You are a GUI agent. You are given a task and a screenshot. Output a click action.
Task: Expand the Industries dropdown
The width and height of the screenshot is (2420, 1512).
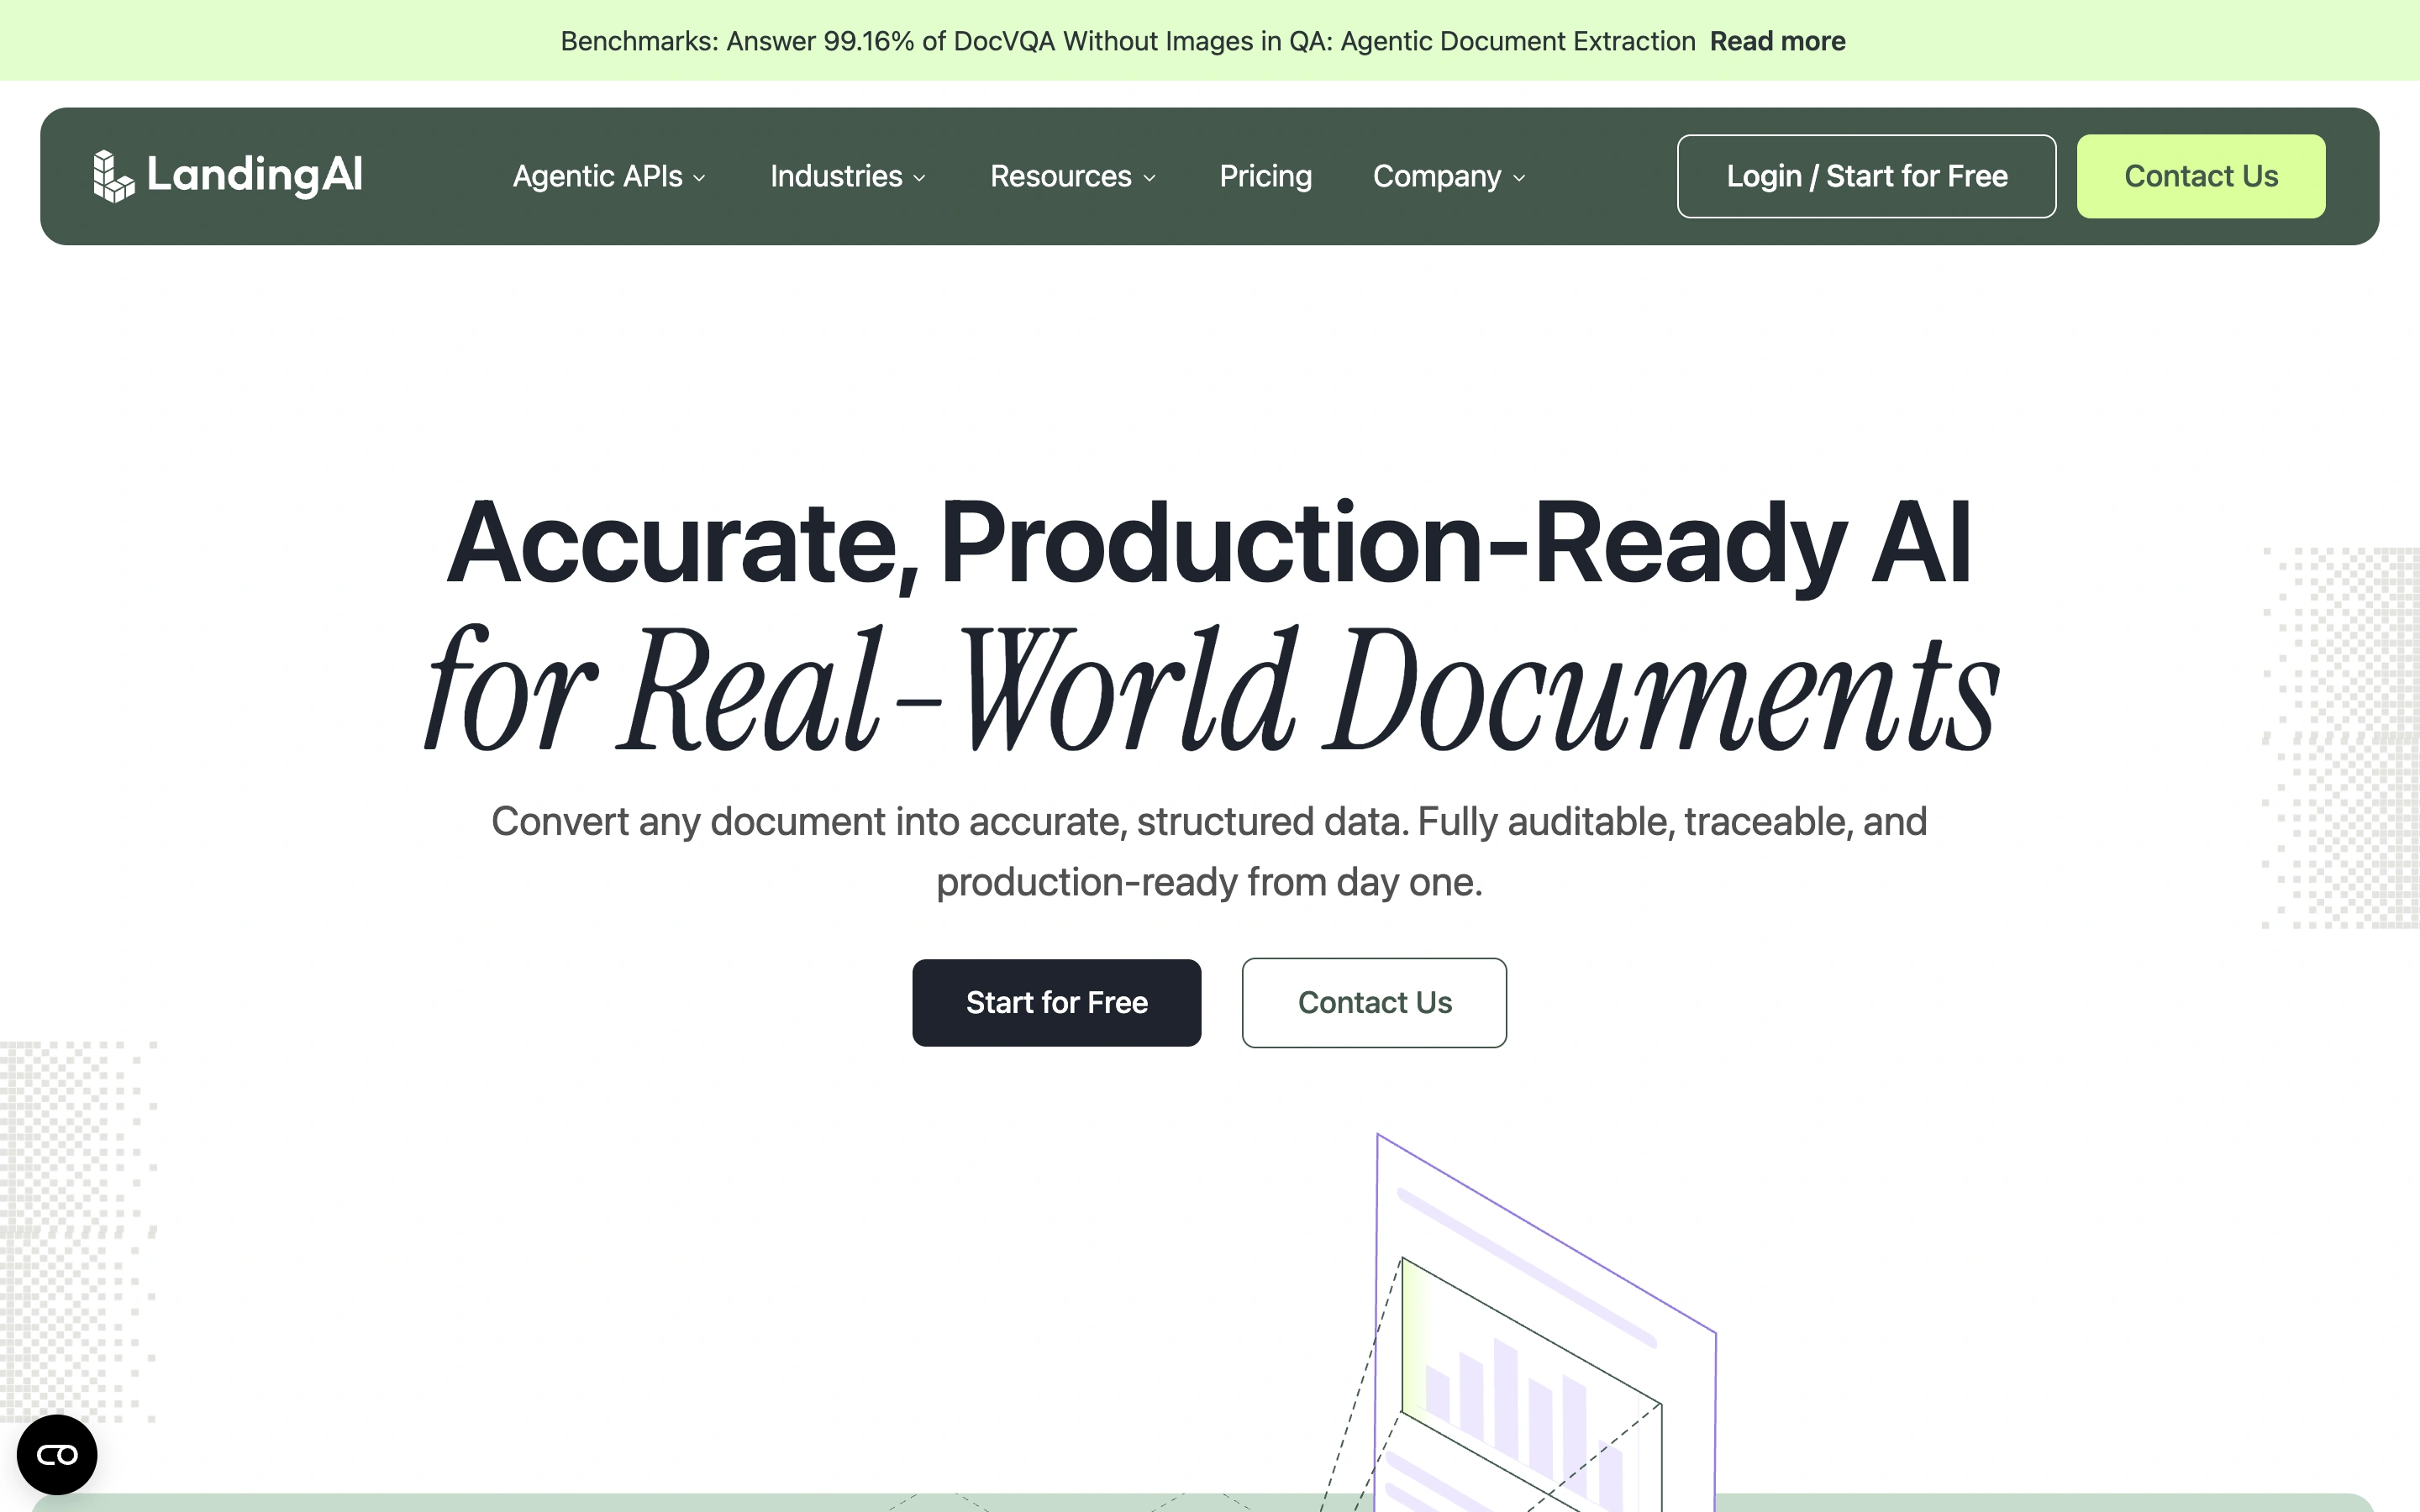[847, 176]
